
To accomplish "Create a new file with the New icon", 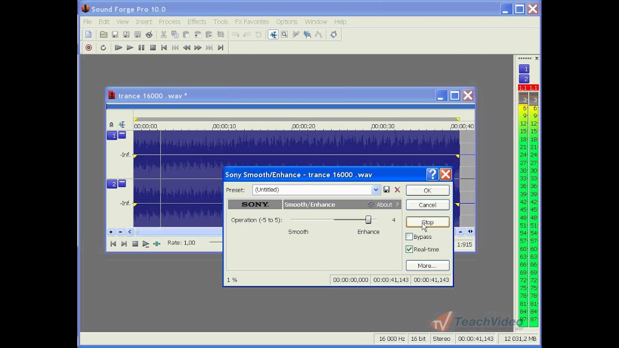I will click(88, 34).
